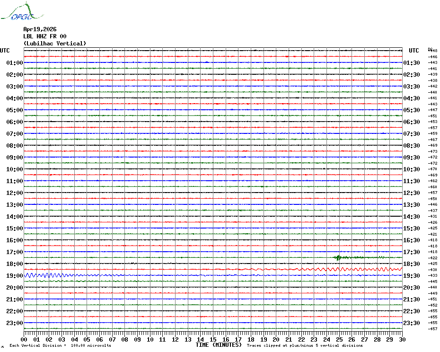
Task: Click the date text Apr19,2026
Action: (40, 29)
